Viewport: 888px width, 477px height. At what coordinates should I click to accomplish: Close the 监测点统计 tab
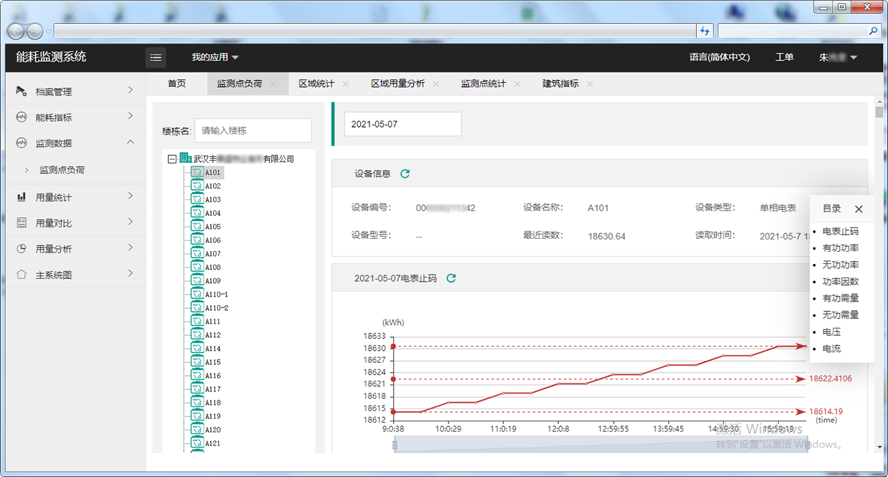coord(517,83)
